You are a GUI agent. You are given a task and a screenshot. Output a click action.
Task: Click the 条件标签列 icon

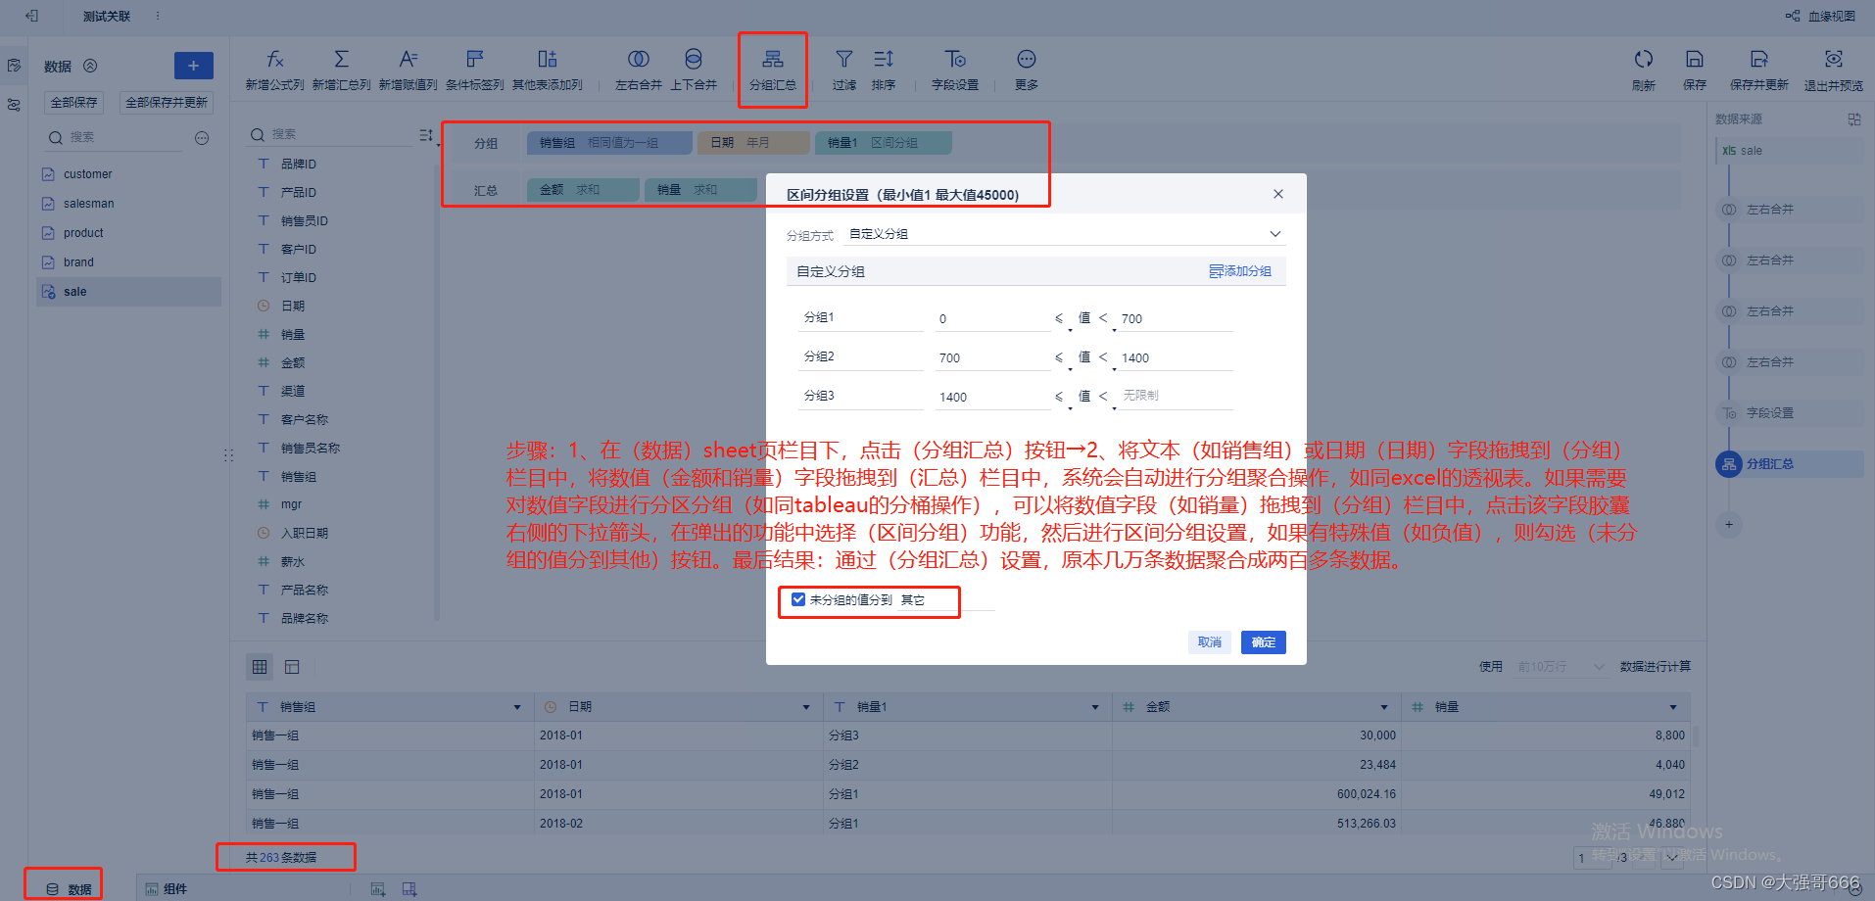pyautogui.click(x=475, y=60)
